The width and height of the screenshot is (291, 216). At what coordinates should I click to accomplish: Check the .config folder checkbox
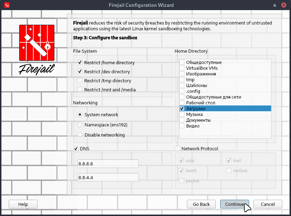click(x=182, y=91)
